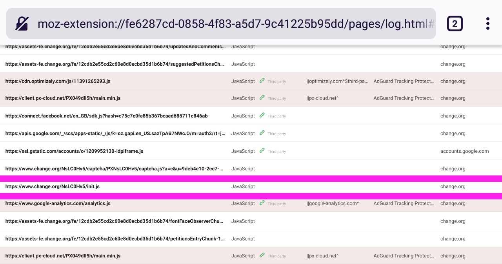Viewport: 502px width, 264px height.
Task: Click the JavaScript type label on the captcha.js row
Action: click(x=243, y=168)
